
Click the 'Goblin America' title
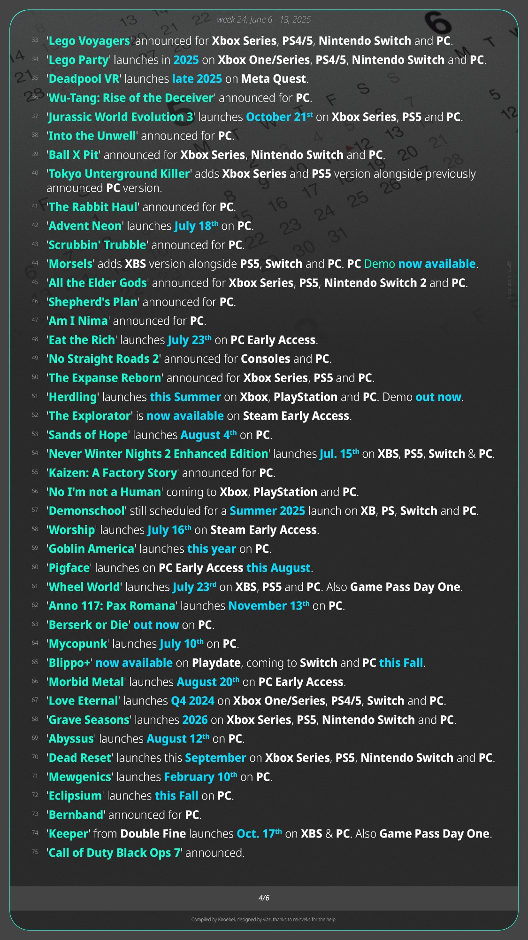[x=92, y=549]
